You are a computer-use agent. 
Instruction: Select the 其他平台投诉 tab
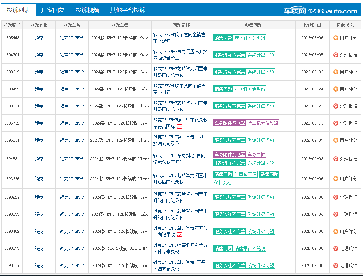128,10
